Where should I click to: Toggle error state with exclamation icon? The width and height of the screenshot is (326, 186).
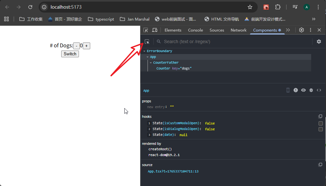[x=296, y=90]
